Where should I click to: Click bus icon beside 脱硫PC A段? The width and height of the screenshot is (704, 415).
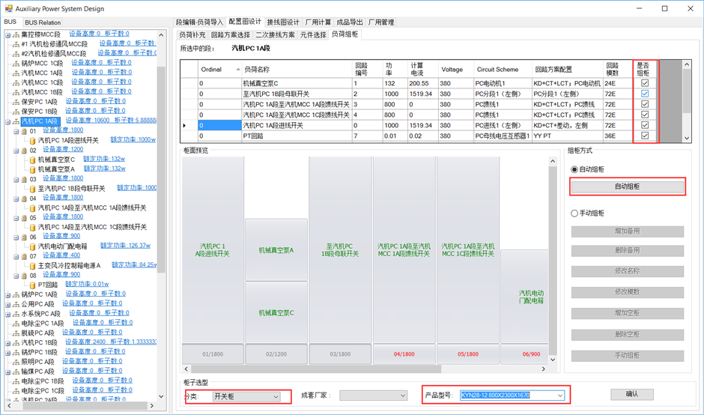16,333
